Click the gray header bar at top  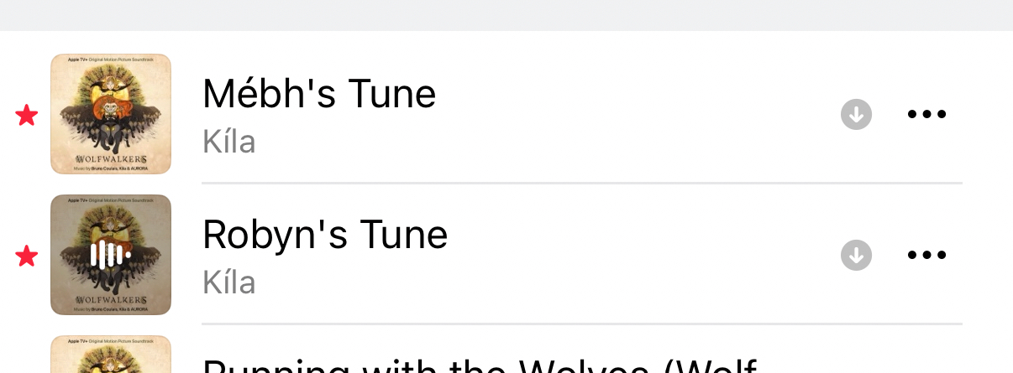(x=506, y=15)
